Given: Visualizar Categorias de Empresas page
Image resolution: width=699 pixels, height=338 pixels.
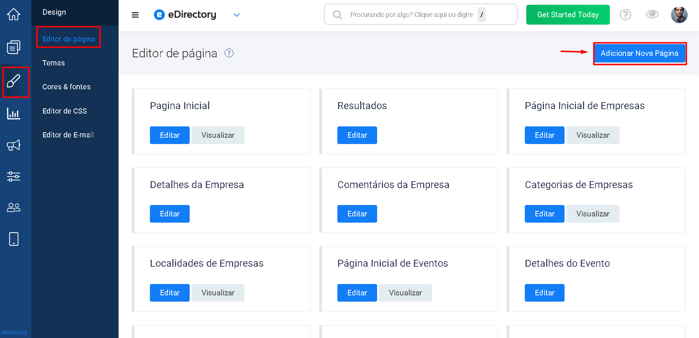Looking at the screenshot, I should pos(593,214).
